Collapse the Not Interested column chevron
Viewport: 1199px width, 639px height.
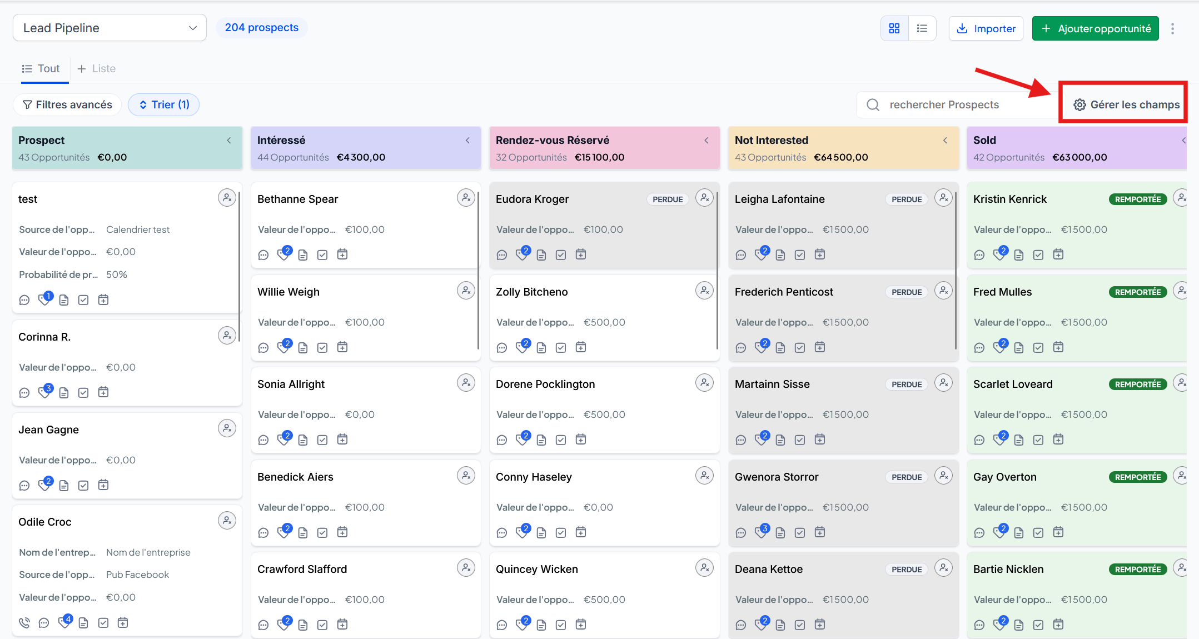(x=946, y=141)
